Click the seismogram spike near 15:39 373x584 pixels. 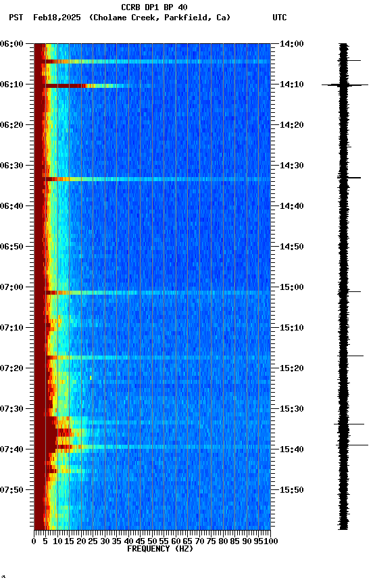click(x=352, y=445)
